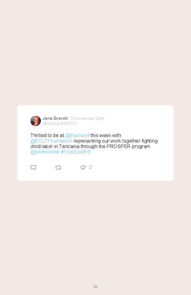Open the @ECLTFoundation mention
Viewport: 191px width, 295px height.
[x=51, y=141]
